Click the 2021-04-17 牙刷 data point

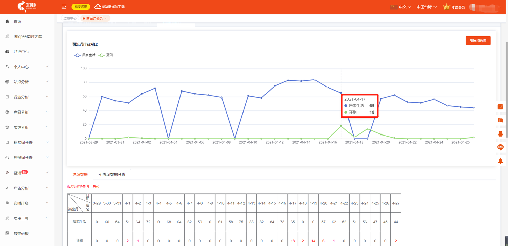[341, 126]
